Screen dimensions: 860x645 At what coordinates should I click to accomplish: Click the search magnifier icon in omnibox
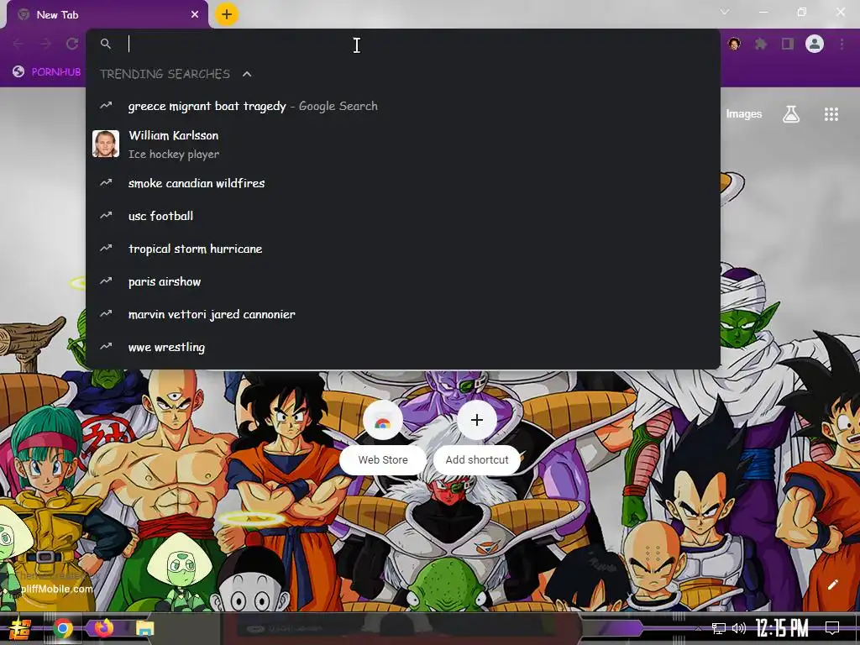[106, 44]
